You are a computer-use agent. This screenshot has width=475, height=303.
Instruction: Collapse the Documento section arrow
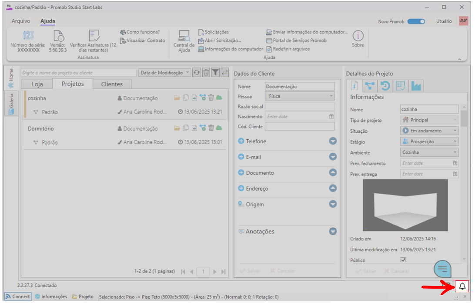[x=333, y=172]
